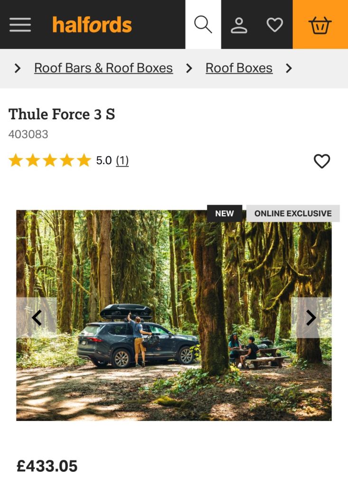Open the hamburger navigation menu
The width and height of the screenshot is (348, 487).
point(20,25)
